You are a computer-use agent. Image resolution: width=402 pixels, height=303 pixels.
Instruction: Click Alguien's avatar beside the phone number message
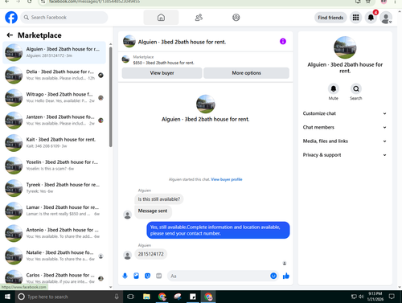click(x=127, y=255)
